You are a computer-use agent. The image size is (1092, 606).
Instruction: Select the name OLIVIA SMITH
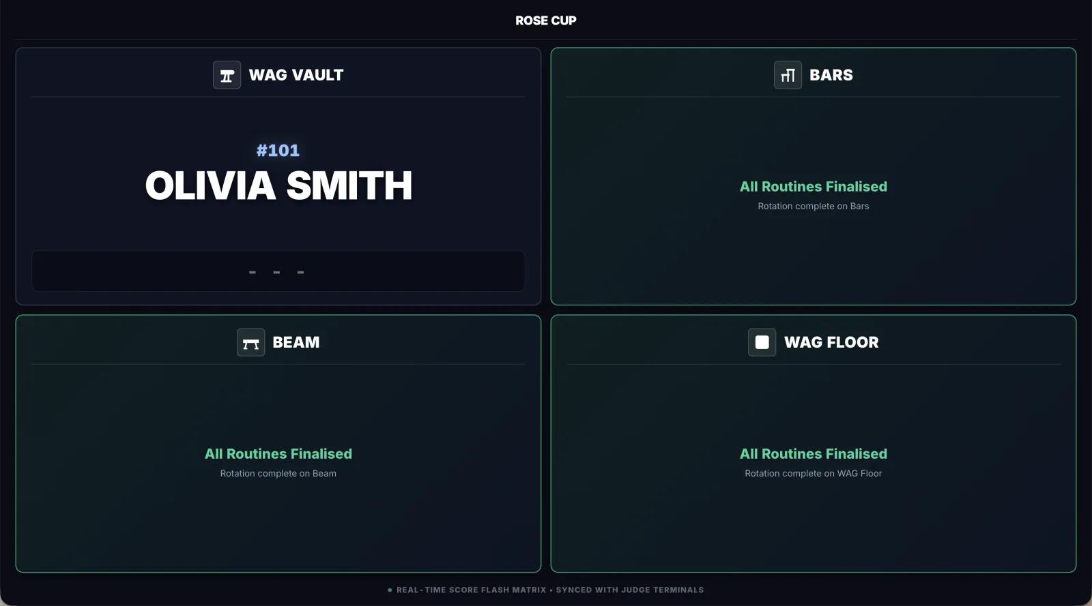pos(278,186)
